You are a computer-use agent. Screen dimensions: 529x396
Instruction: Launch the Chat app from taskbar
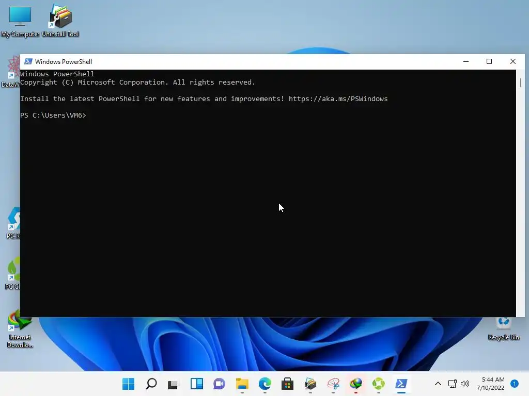[219, 384]
